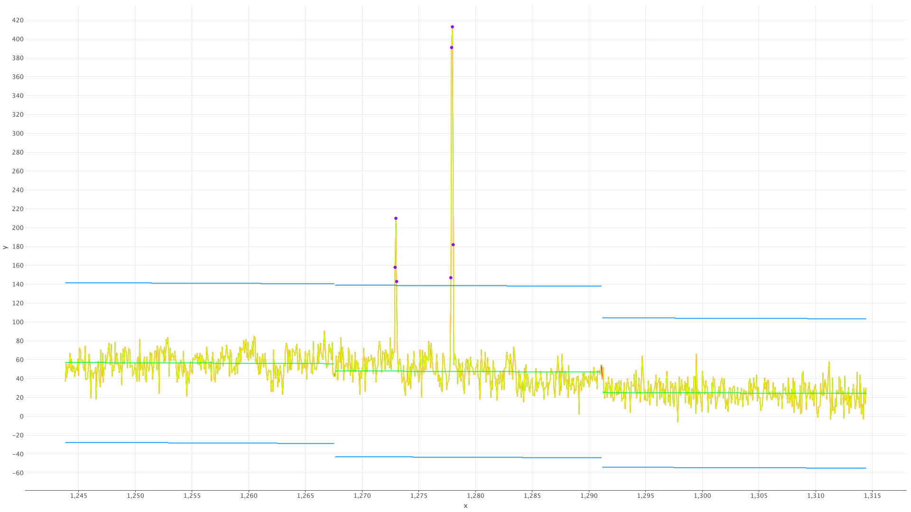Click the x-axis tick label 1,300
The height and width of the screenshot is (512, 911).
click(702, 496)
